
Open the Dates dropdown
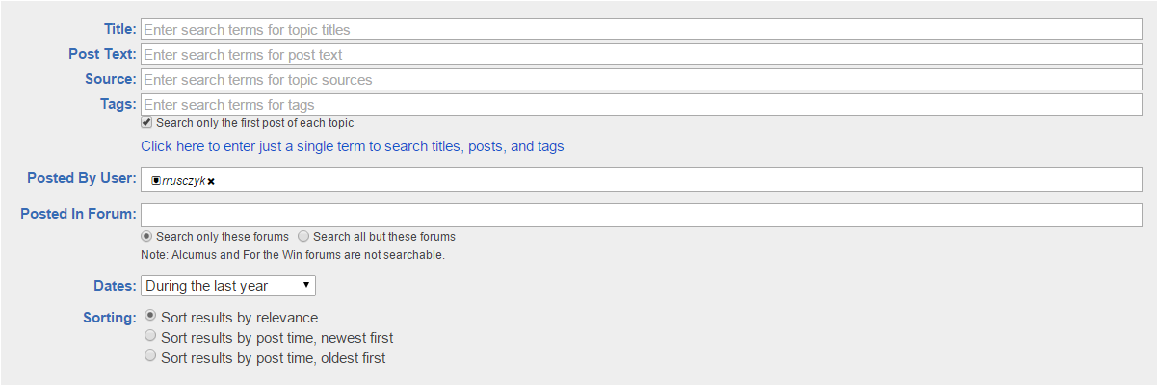click(228, 286)
